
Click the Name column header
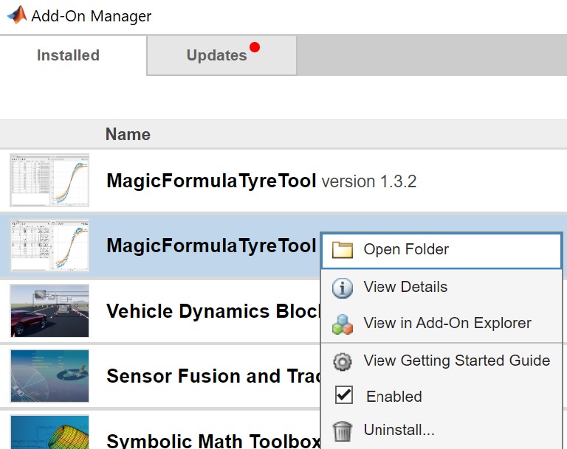click(128, 134)
